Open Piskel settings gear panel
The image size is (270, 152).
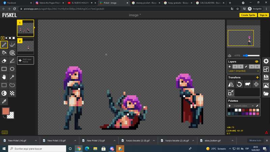tap(266, 61)
